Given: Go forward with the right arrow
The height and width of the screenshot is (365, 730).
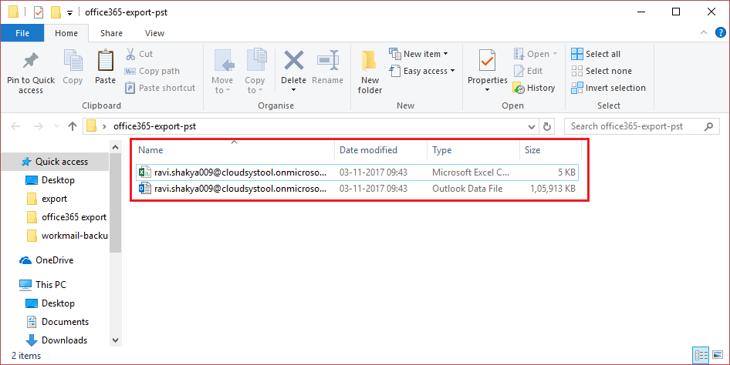Looking at the screenshot, I should pyautogui.click(x=38, y=126).
